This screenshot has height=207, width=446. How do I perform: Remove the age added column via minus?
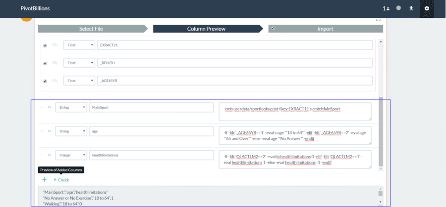pyautogui.click(x=42, y=131)
